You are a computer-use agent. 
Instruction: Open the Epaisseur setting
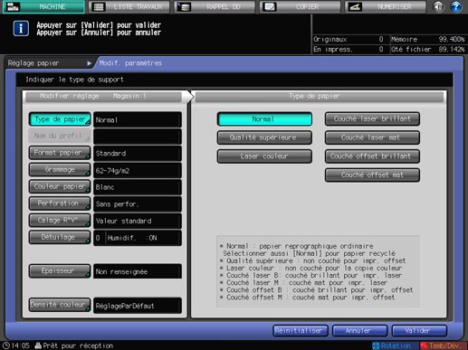pyautogui.click(x=60, y=271)
